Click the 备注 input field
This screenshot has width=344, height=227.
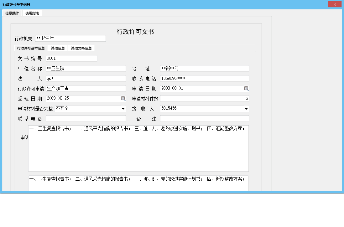204,118
